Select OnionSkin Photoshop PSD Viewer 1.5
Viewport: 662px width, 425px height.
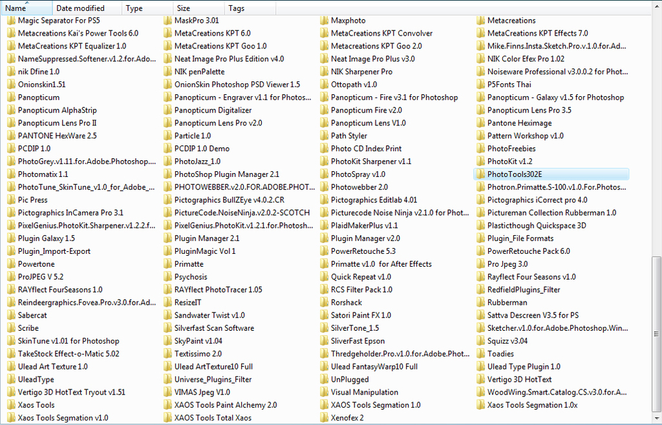(237, 85)
